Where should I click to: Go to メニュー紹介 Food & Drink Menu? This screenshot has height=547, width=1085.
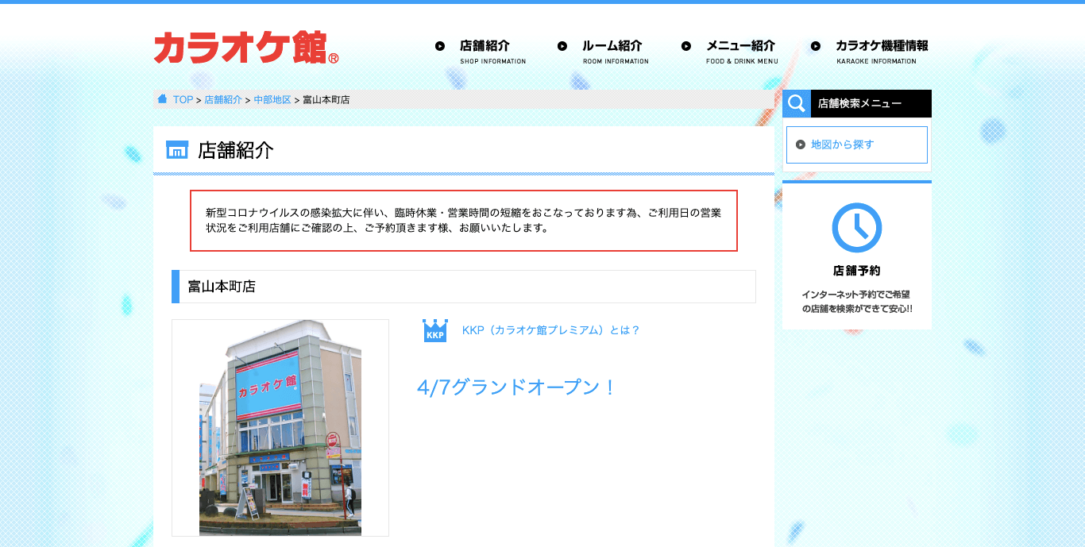(740, 51)
